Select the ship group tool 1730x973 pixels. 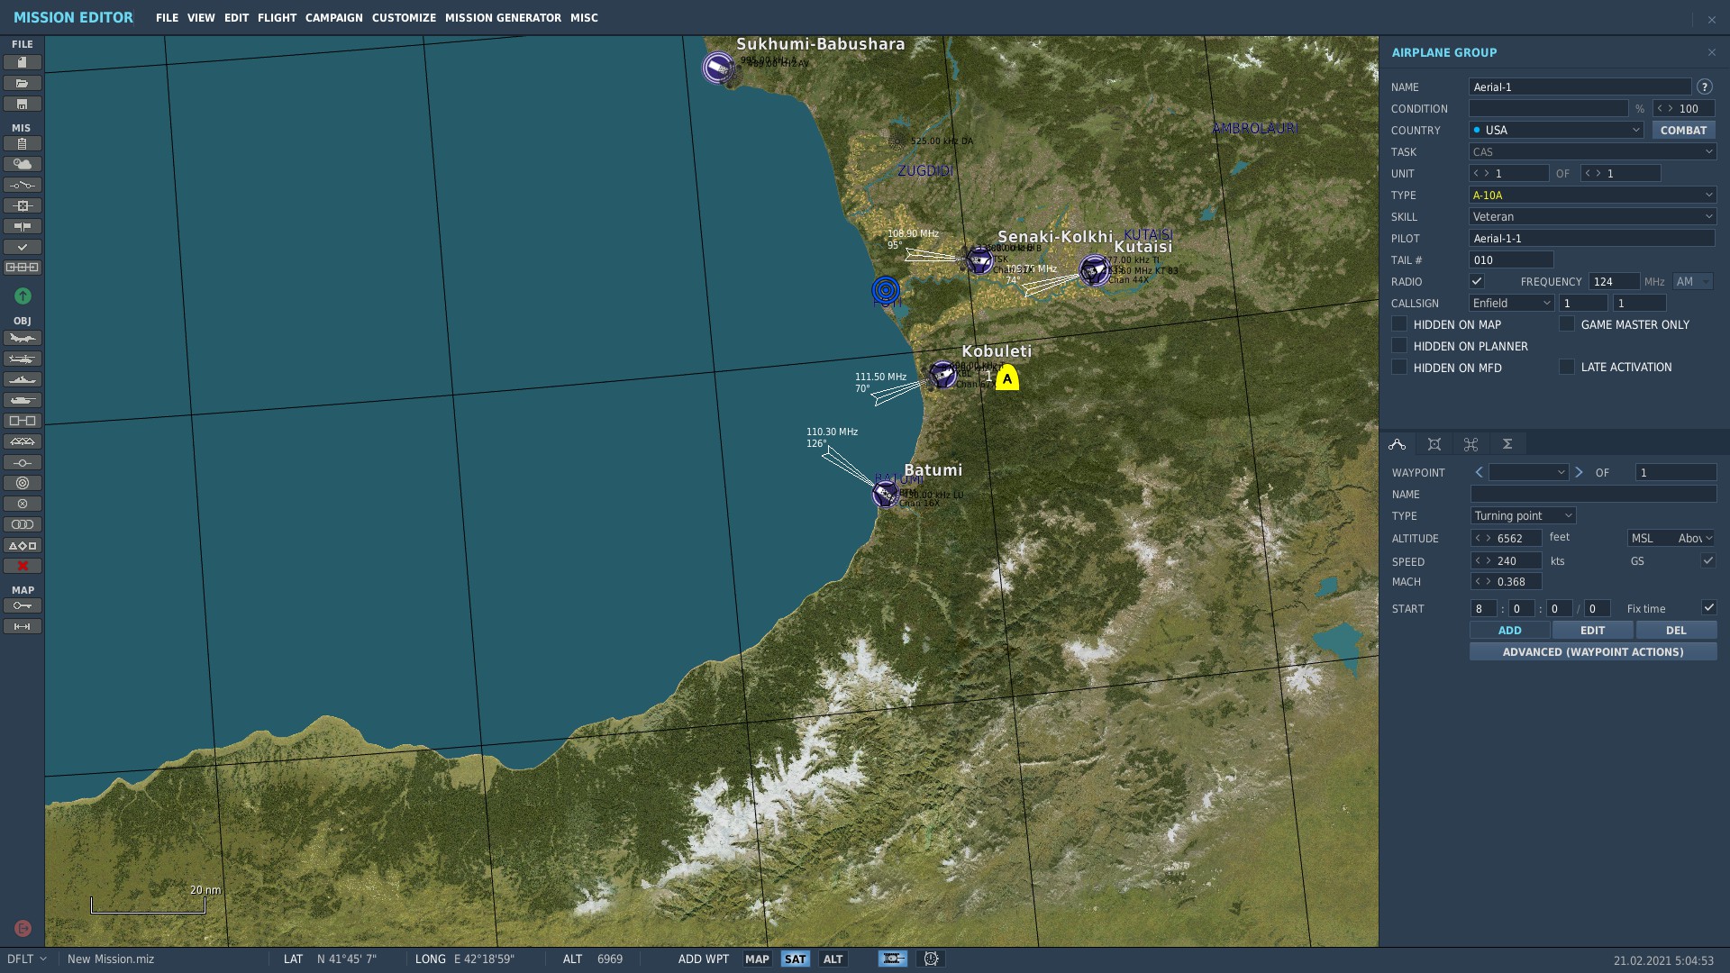23,380
